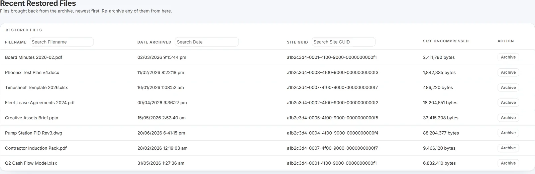The image size is (535, 174).
Task: Click date 28/02/2026 12:19:03 am
Action: point(163,148)
